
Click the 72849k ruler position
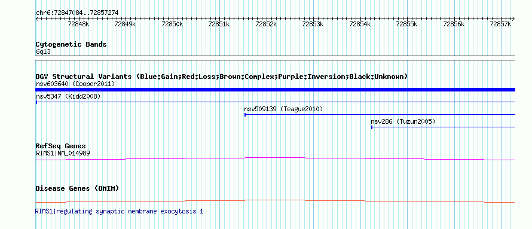point(126,24)
